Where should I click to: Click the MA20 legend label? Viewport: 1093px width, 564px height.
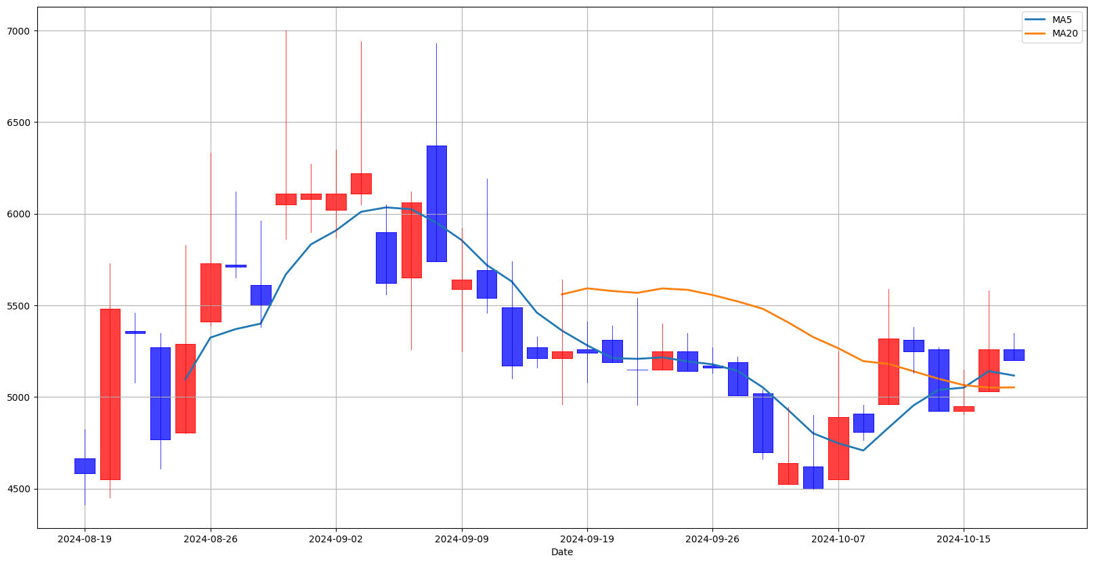pos(1065,33)
